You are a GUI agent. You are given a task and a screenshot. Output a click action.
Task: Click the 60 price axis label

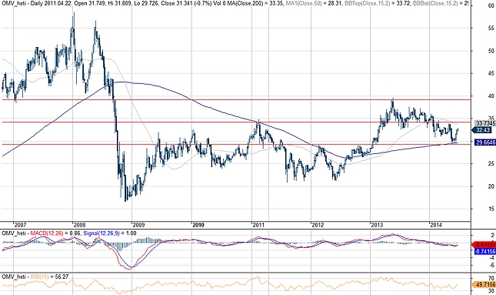coord(491,6)
